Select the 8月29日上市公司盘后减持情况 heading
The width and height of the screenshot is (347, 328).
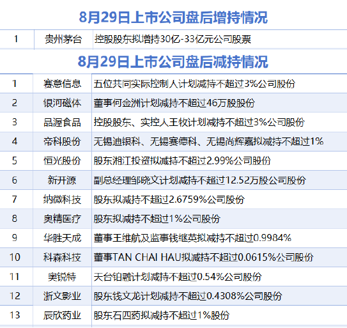click(x=173, y=61)
